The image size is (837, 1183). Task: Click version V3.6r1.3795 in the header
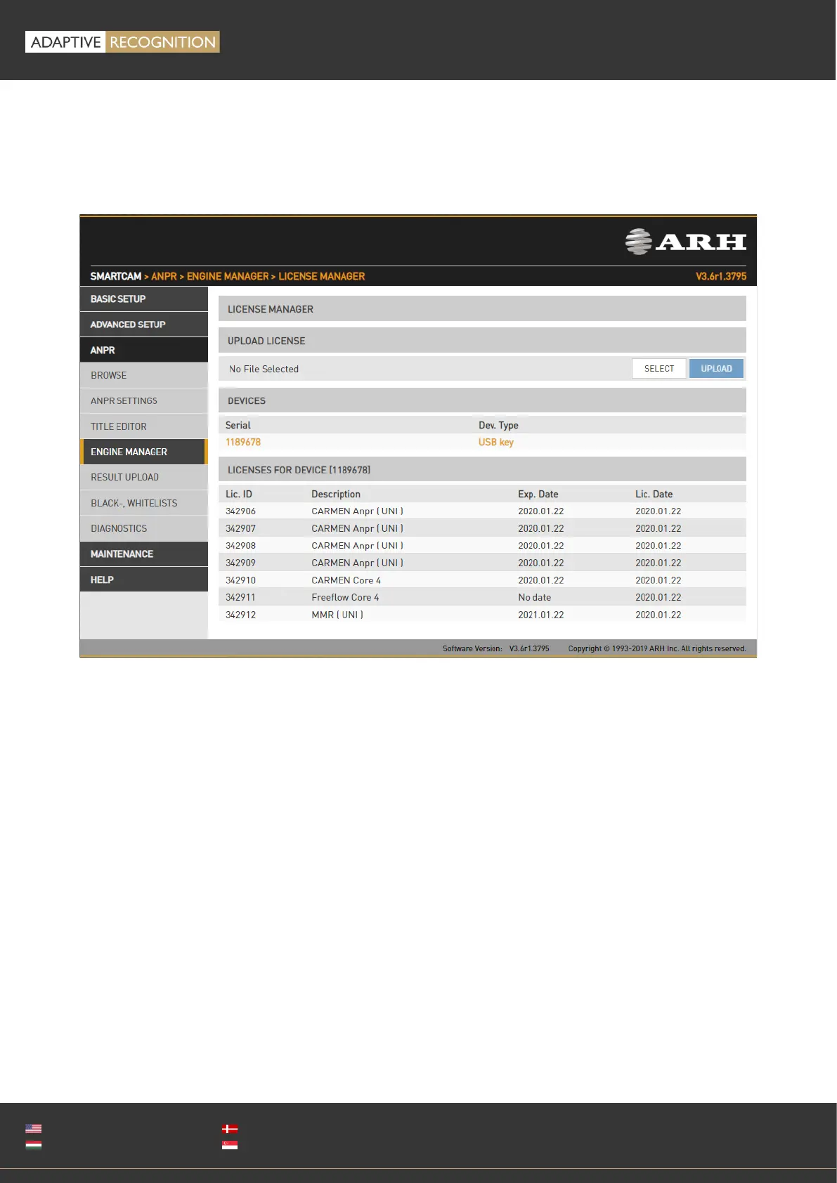(x=721, y=276)
